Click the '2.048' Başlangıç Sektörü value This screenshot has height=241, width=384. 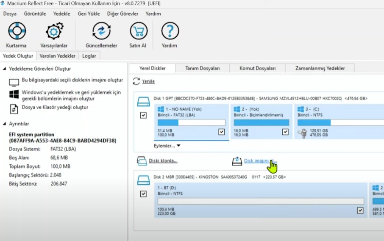(x=56, y=175)
